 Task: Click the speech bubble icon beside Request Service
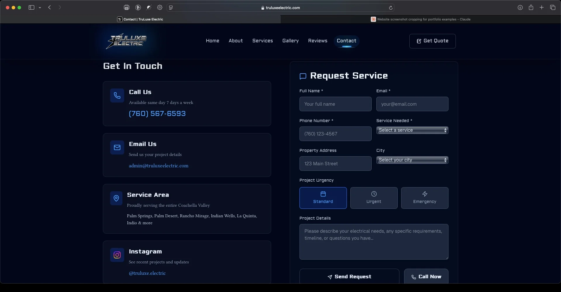(x=303, y=76)
